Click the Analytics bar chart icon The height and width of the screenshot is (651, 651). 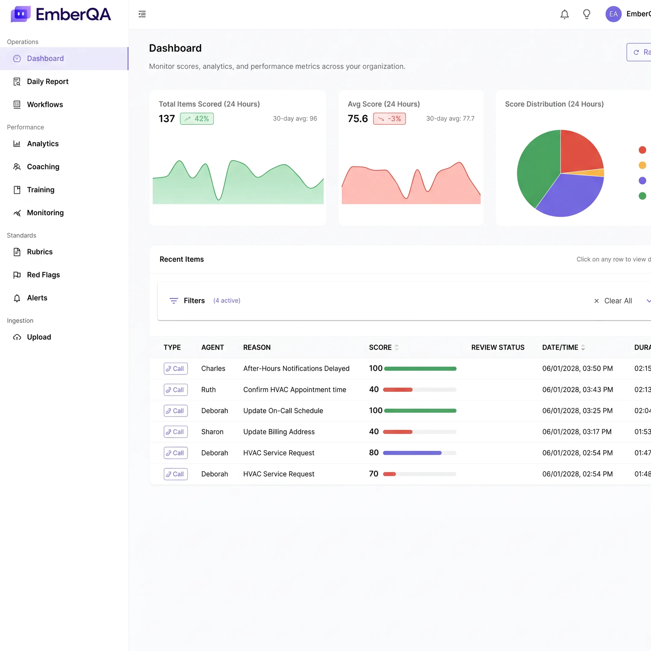[17, 144]
